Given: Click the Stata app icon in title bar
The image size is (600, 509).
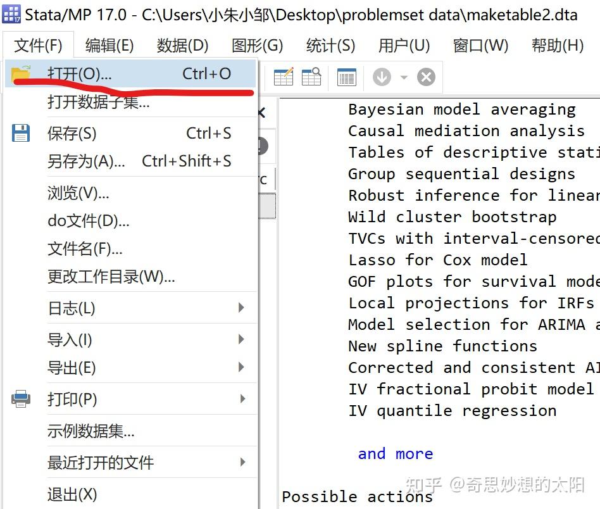Looking at the screenshot, I should click(11, 15).
